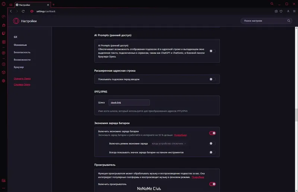Open the Instagram sidebar panel

coord(4,42)
